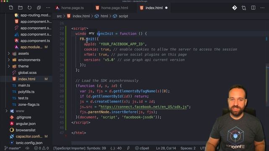Click script in the breadcrumb

click(x=123, y=16)
